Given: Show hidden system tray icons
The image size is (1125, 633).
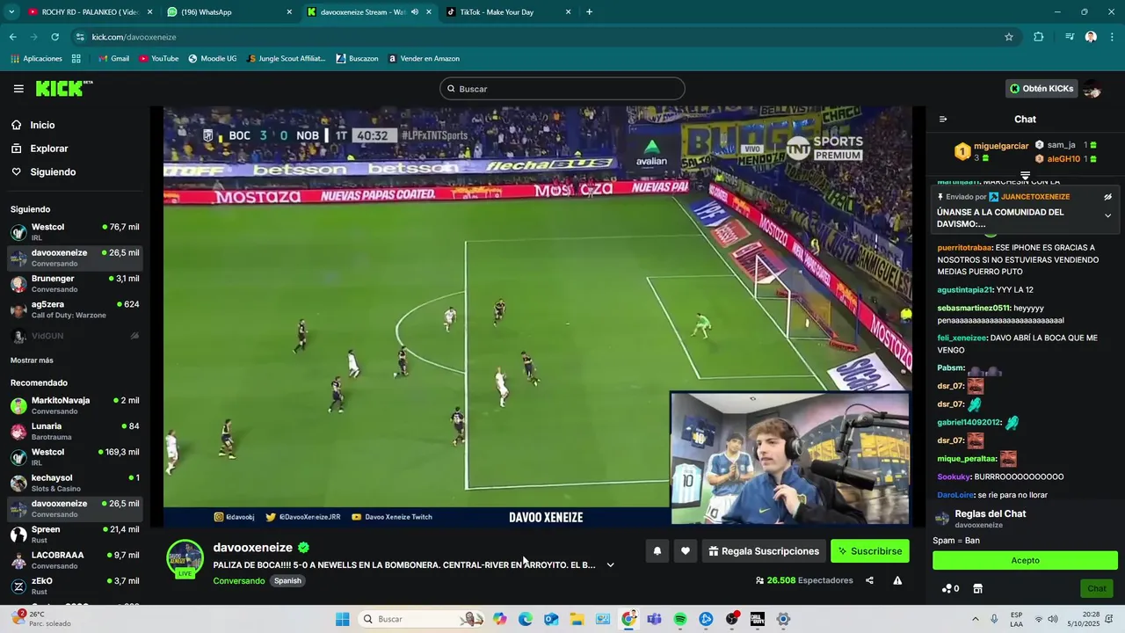Looking at the screenshot, I should tap(975, 619).
